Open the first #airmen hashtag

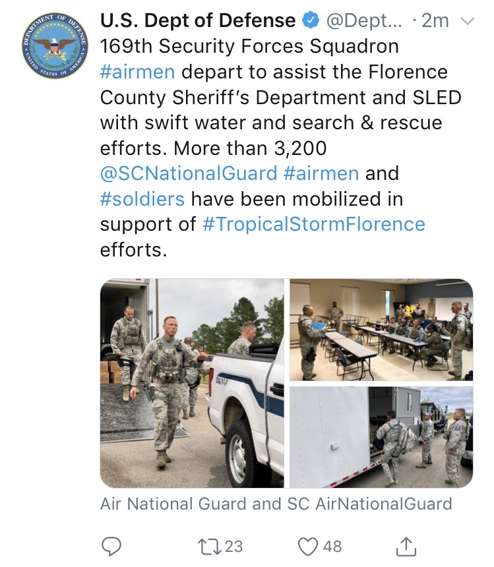[x=137, y=72]
